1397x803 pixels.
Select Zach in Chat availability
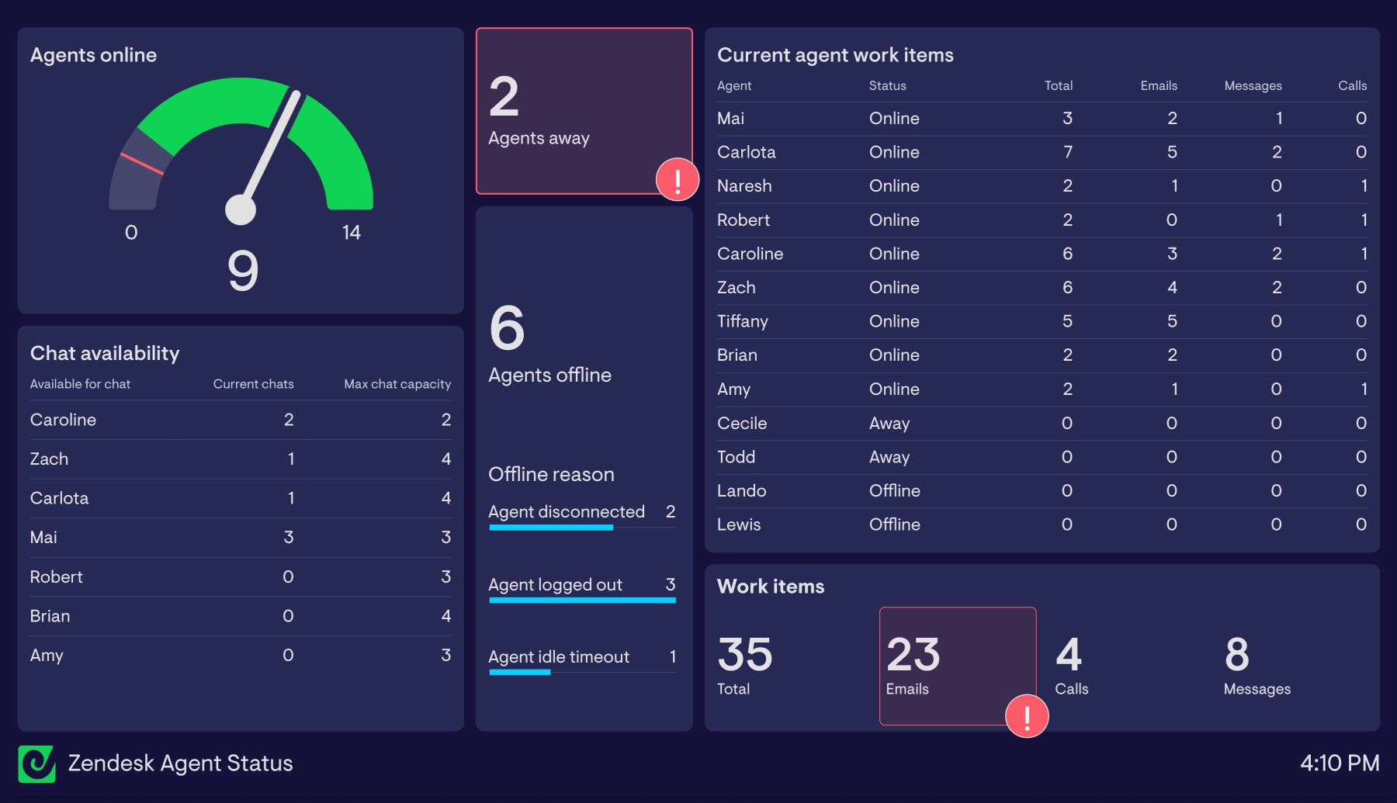(241, 459)
